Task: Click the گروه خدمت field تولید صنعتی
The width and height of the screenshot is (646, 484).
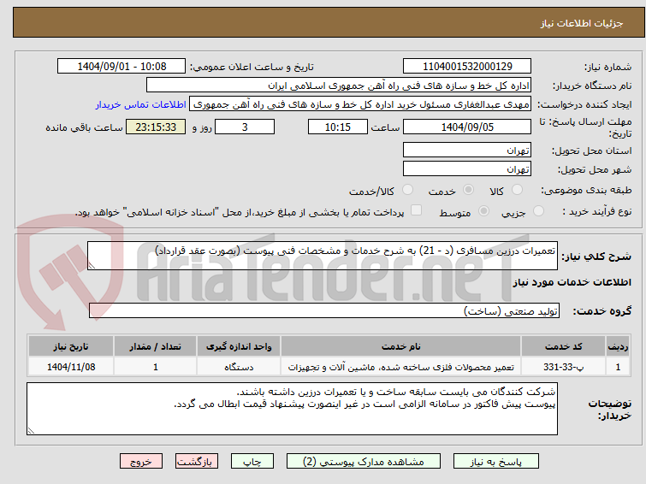Action: pyautogui.click(x=324, y=310)
